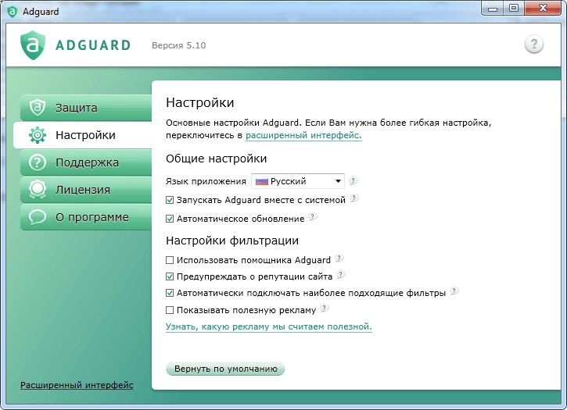Click the badge icon beside Лицензия
This screenshot has height=410, width=567.
38,190
